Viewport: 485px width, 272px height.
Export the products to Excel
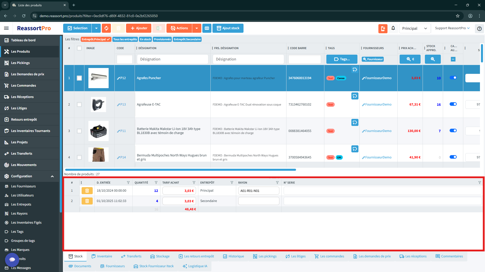click(x=159, y=28)
